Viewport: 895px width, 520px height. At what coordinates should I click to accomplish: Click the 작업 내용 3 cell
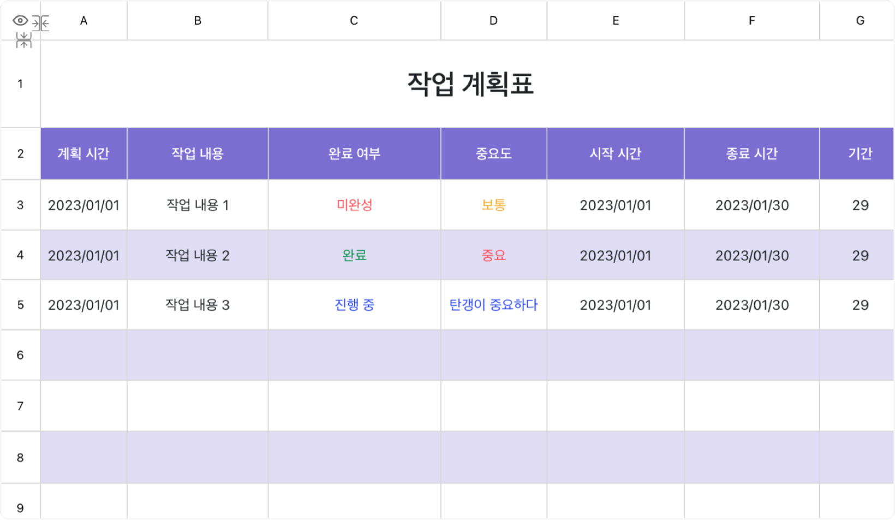[x=198, y=305]
